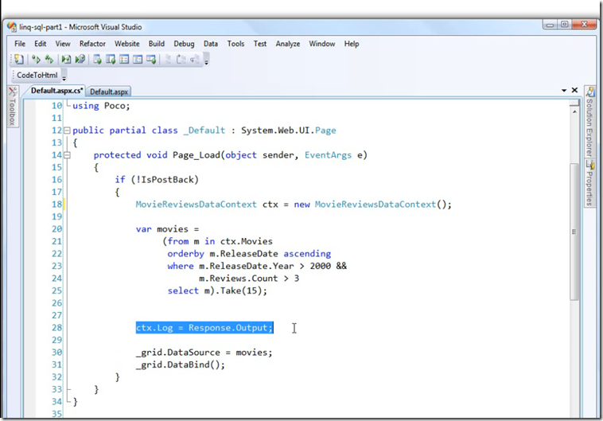Viewport: 603px width, 421px height.
Task: Click the if (!IsPostBack) statement
Action: click(157, 180)
